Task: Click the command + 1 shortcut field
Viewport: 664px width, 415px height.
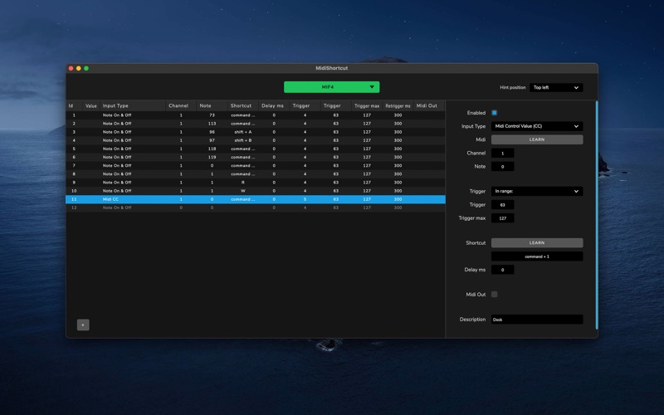Action: (x=537, y=256)
